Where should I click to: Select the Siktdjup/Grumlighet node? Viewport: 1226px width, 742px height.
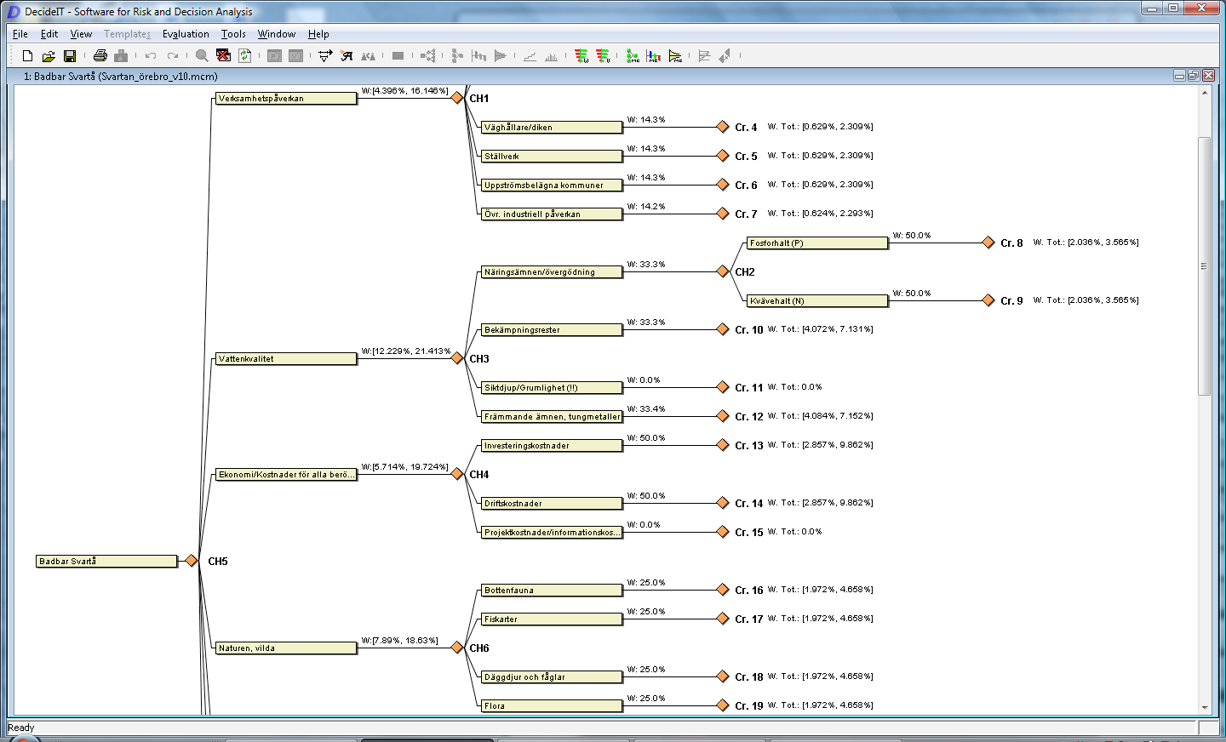552,387
